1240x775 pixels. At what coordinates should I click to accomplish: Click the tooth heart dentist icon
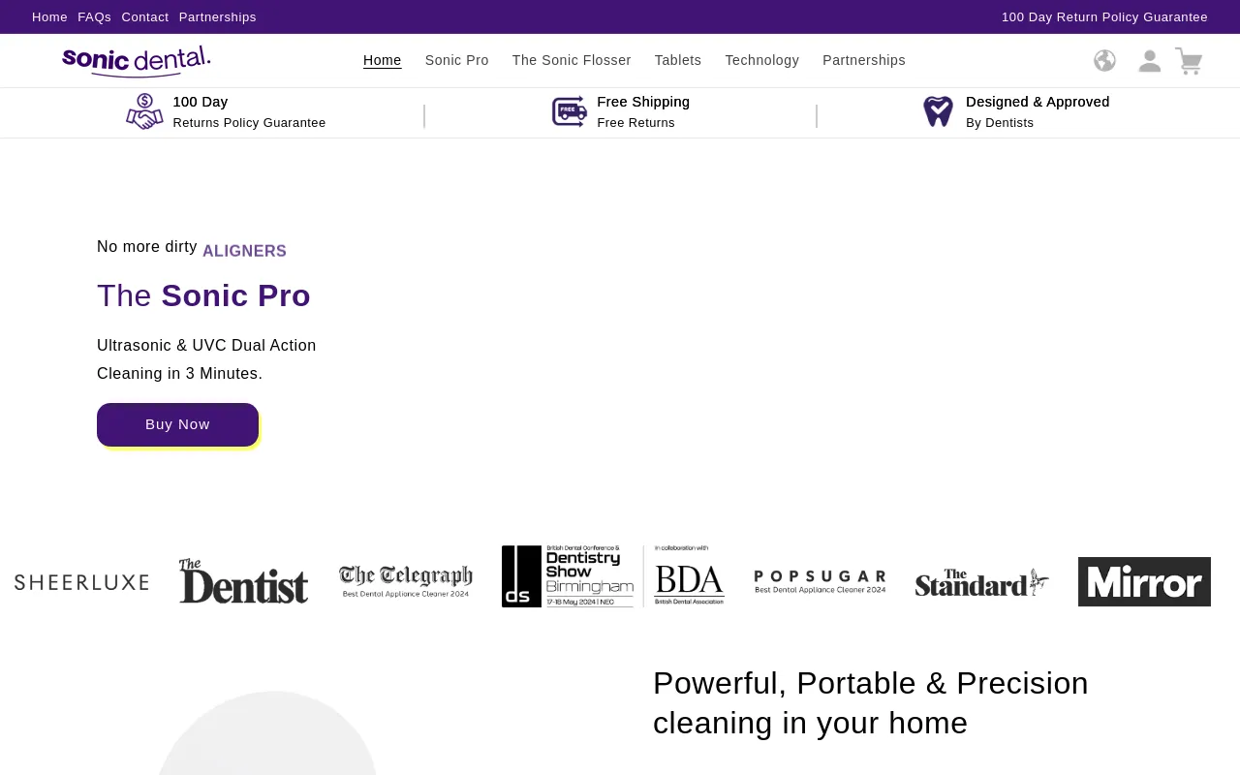pyautogui.click(x=938, y=111)
